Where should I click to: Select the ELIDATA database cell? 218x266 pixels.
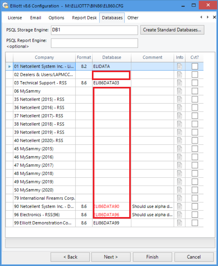(112, 66)
